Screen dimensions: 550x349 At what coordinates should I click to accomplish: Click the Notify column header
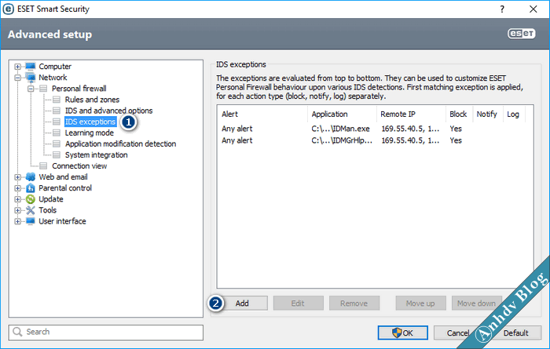coord(488,115)
